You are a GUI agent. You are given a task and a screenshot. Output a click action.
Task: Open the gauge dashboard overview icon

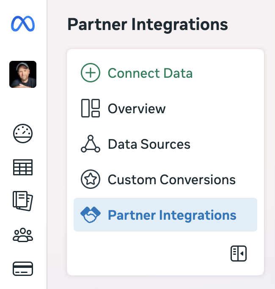pyautogui.click(x=23, y=134)
